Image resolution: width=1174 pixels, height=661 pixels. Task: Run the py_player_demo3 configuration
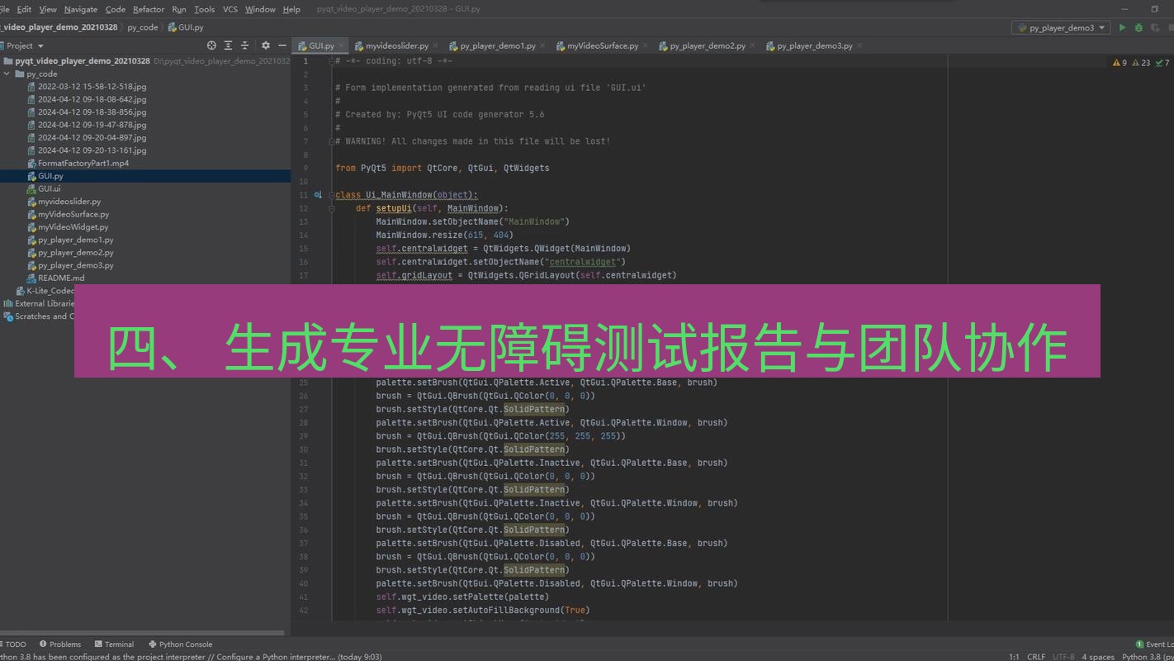pos(1121,26)
